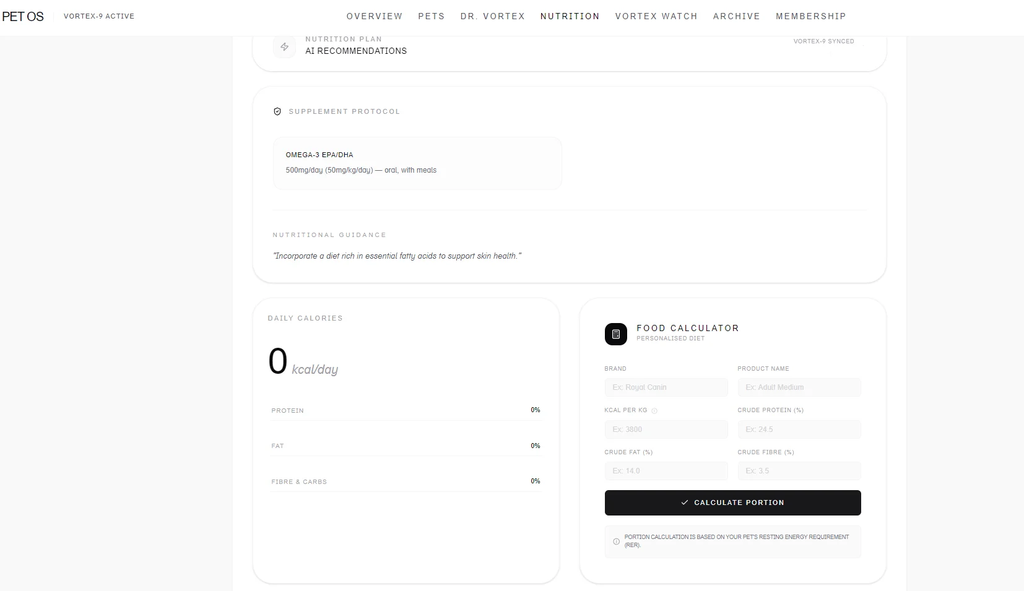Open the Membership page
The image size is (1024, 591).
point(811,16)
